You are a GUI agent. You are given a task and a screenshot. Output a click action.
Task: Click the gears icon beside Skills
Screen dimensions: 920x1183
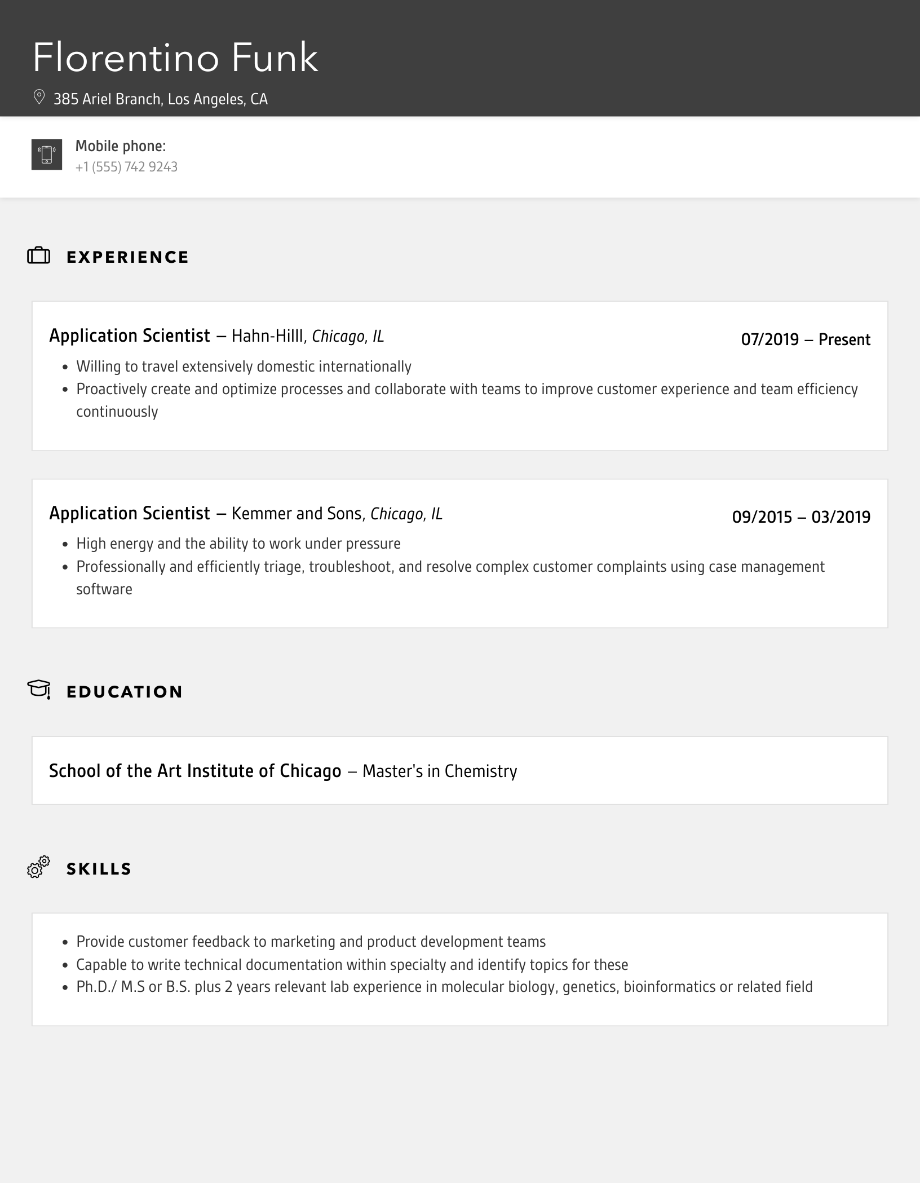tap(39, 867)
